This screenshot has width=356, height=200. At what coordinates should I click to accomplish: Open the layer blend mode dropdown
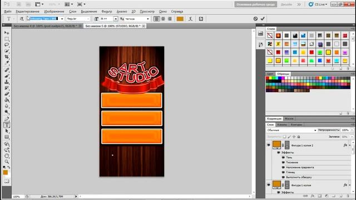tap(291, 130)
